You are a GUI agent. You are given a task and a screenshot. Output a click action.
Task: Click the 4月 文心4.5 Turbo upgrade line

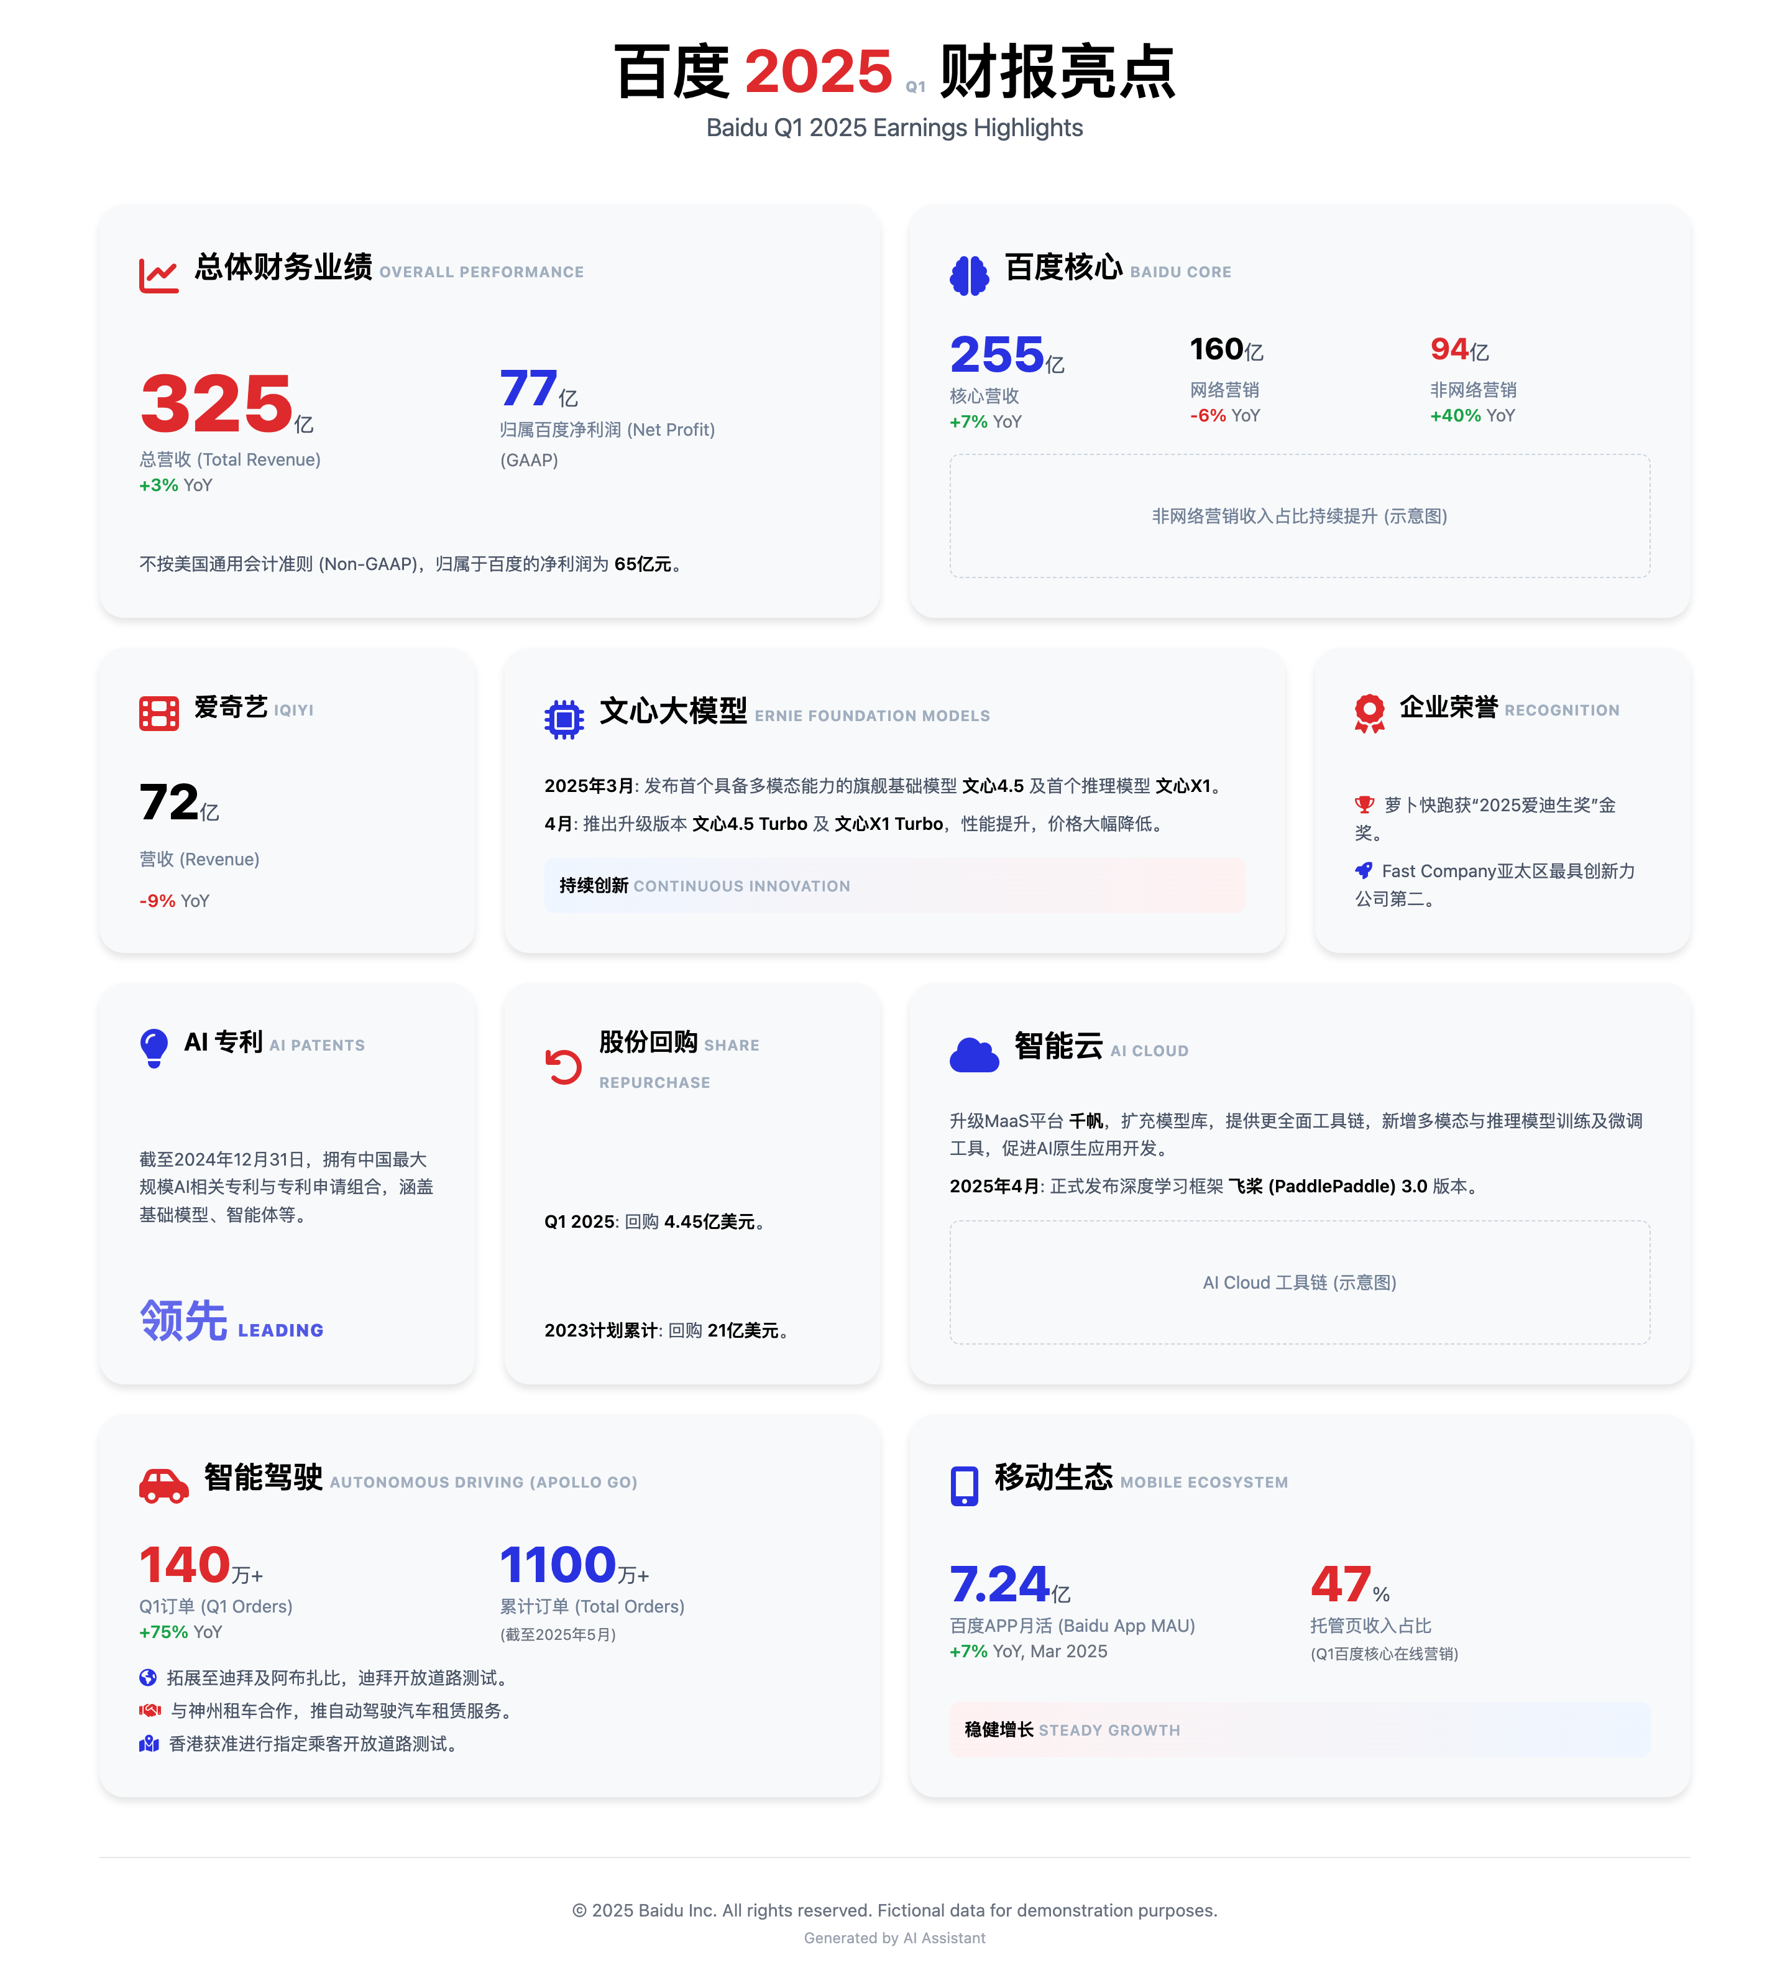[x=856, y=823]
